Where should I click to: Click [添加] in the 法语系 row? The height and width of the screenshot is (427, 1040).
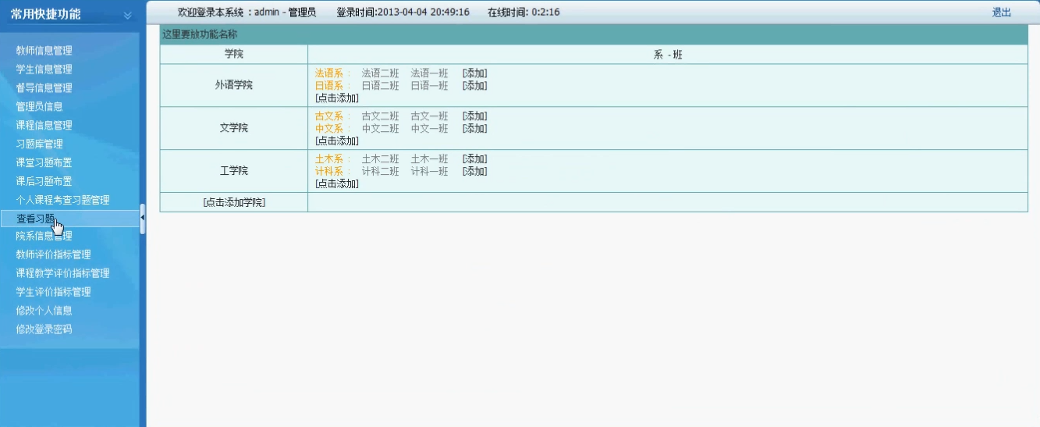[x=475, y=73]
